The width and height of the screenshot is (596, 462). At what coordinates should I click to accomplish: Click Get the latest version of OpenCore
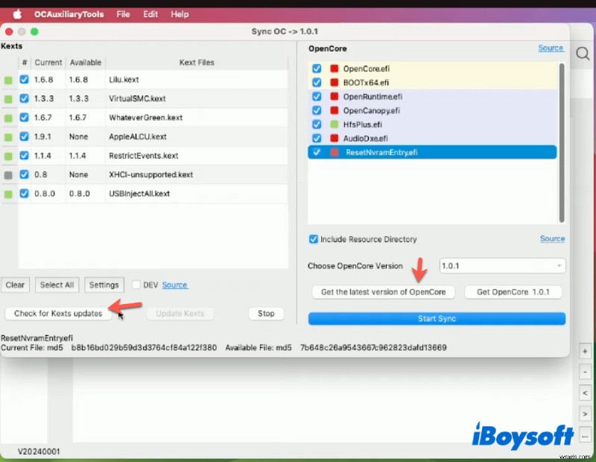tap(383, 292)
